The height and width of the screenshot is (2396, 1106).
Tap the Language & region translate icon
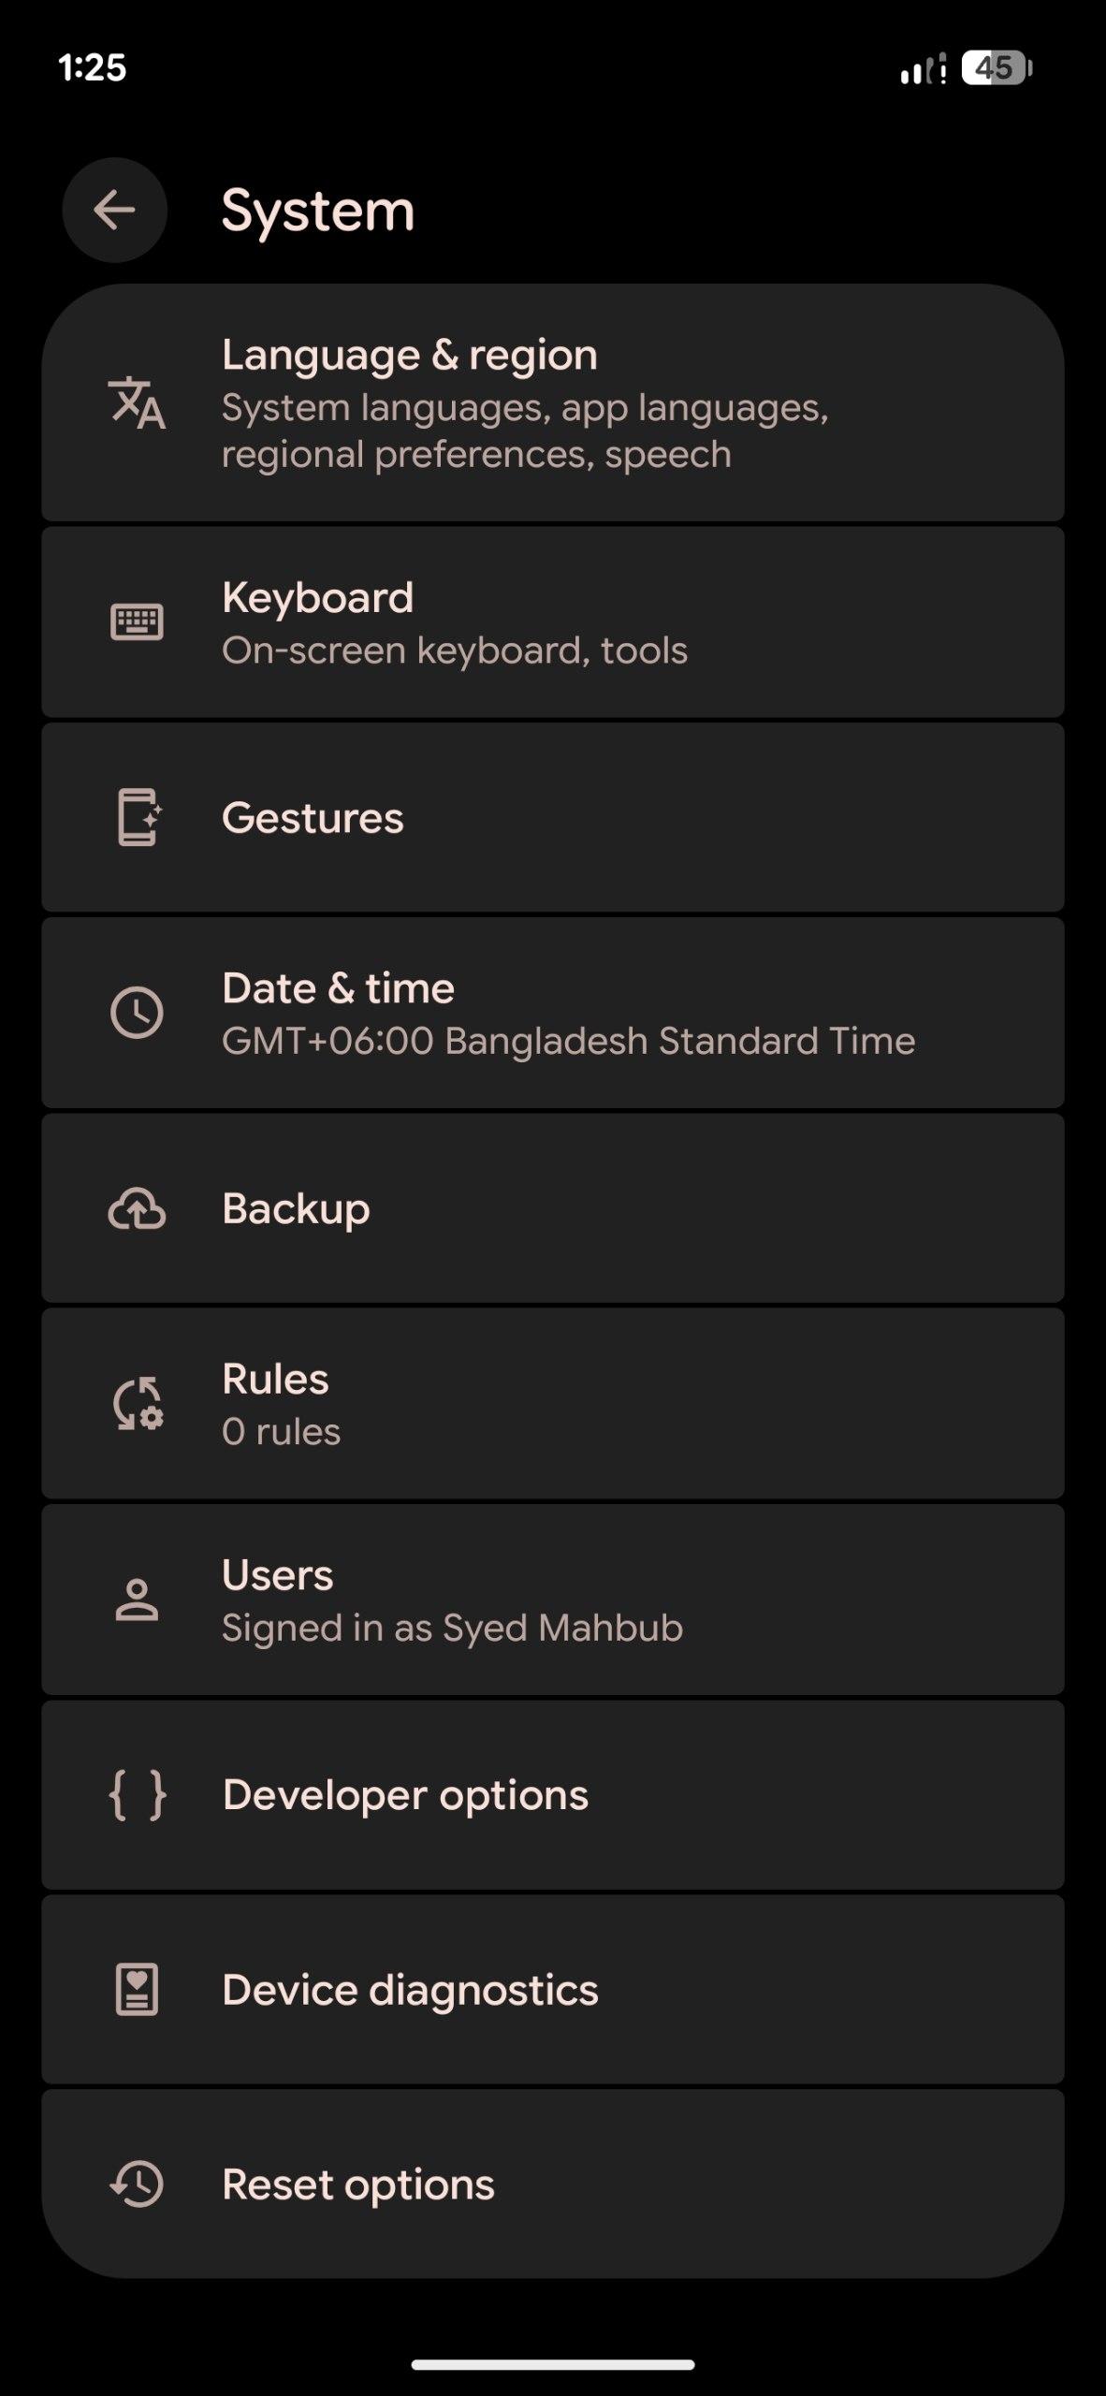(137, 403)
